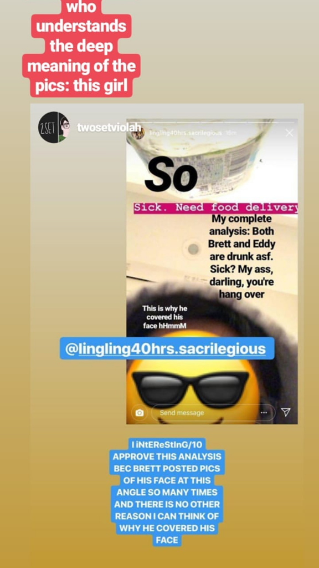Open the @lingling40hrs.sacrilegious mention sticker
The height and width of the screenshot is (568, 319).
click(167, 348)
